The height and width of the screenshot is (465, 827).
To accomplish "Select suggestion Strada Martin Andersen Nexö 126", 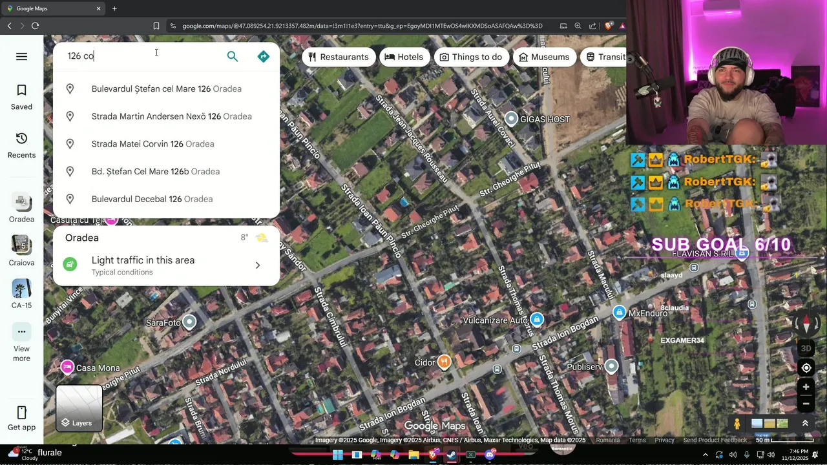I will (x=166, y=116).
